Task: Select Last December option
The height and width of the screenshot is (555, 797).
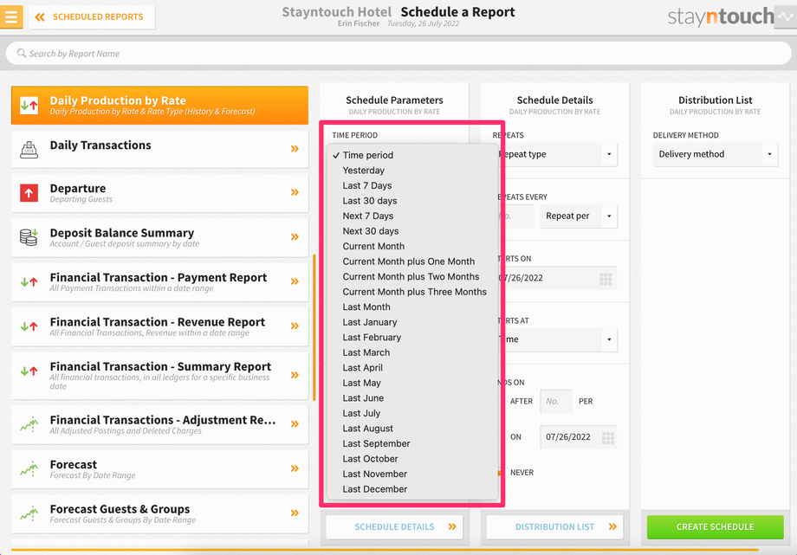Action: 412,489
